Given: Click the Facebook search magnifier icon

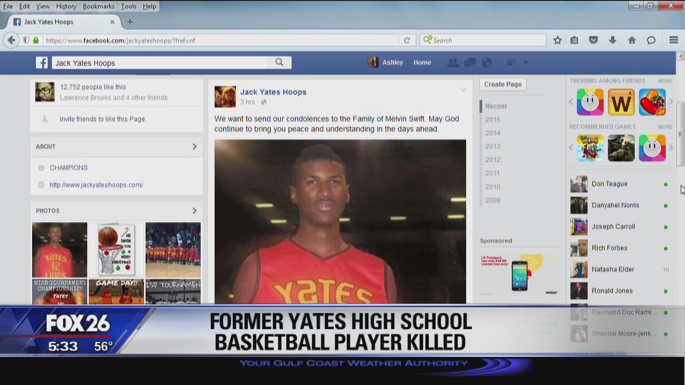Looking at the screenshot, I should point(279,63).
